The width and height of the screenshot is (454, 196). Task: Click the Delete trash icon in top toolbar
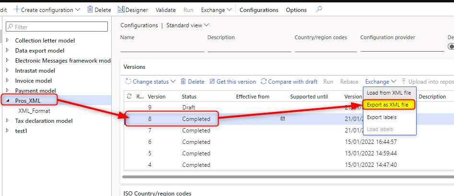tap(90, 10)
